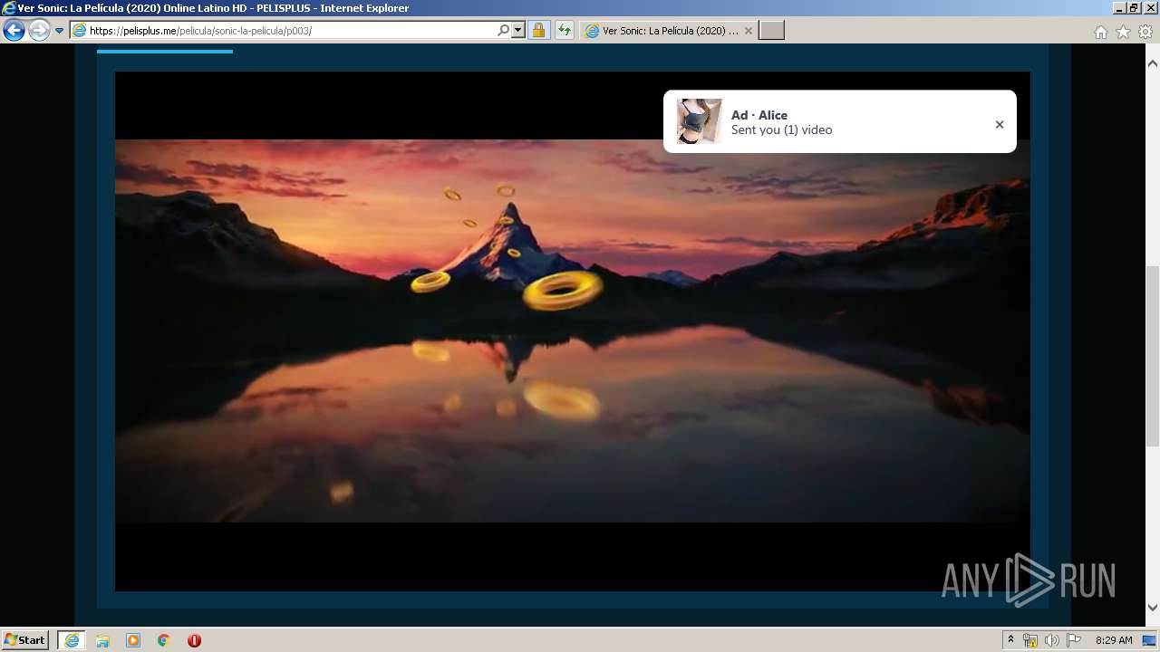The width and height of the screenshot is (1160, 652).
Task: Click the page scrollbar down arrow
Action: click(x=1153, y=608)
